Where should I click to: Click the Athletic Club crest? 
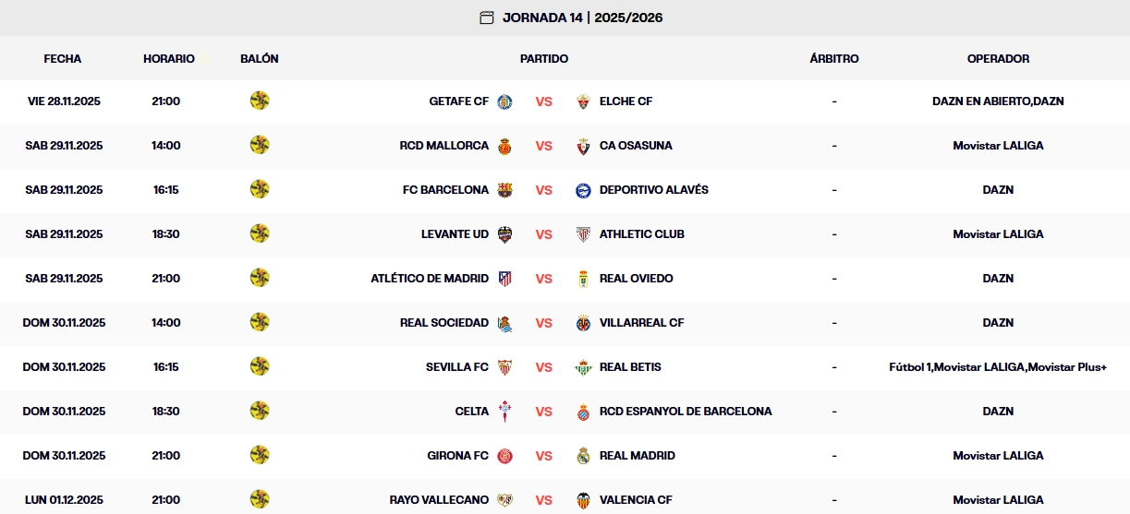(582, 234)
